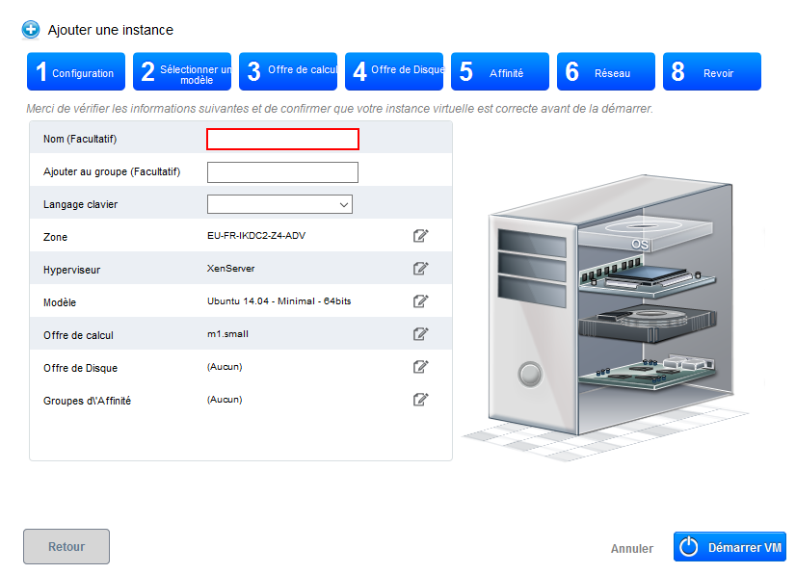Click the blue plus icon by Ajouter une instance
The image size is (796, 574).
[31, 30]
